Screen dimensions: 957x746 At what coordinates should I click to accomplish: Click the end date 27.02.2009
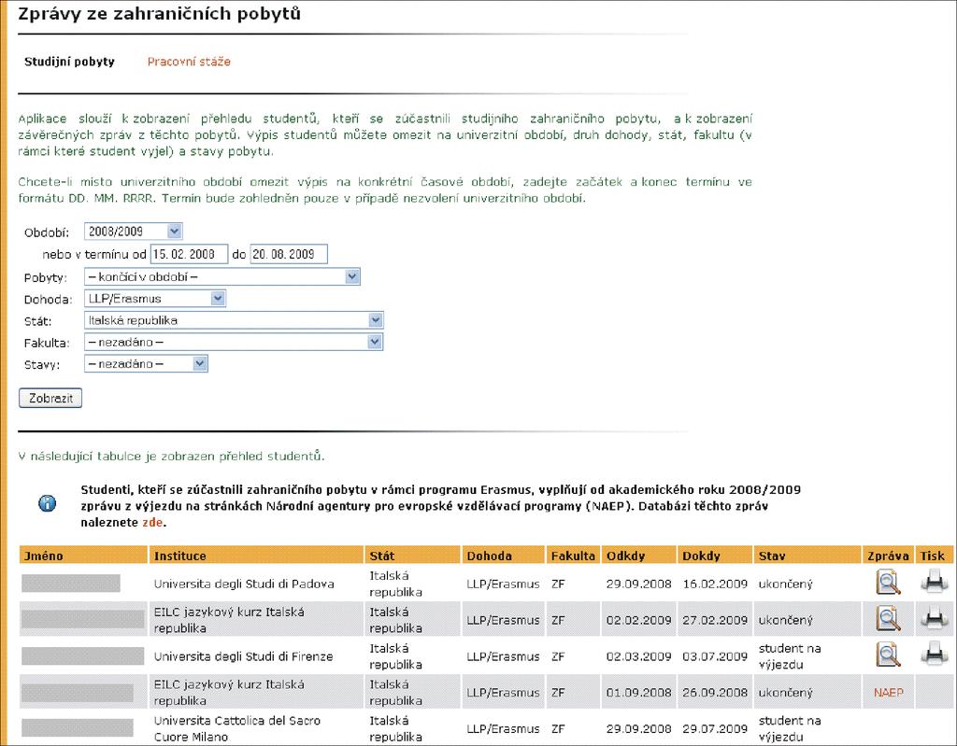pos(715,620)
